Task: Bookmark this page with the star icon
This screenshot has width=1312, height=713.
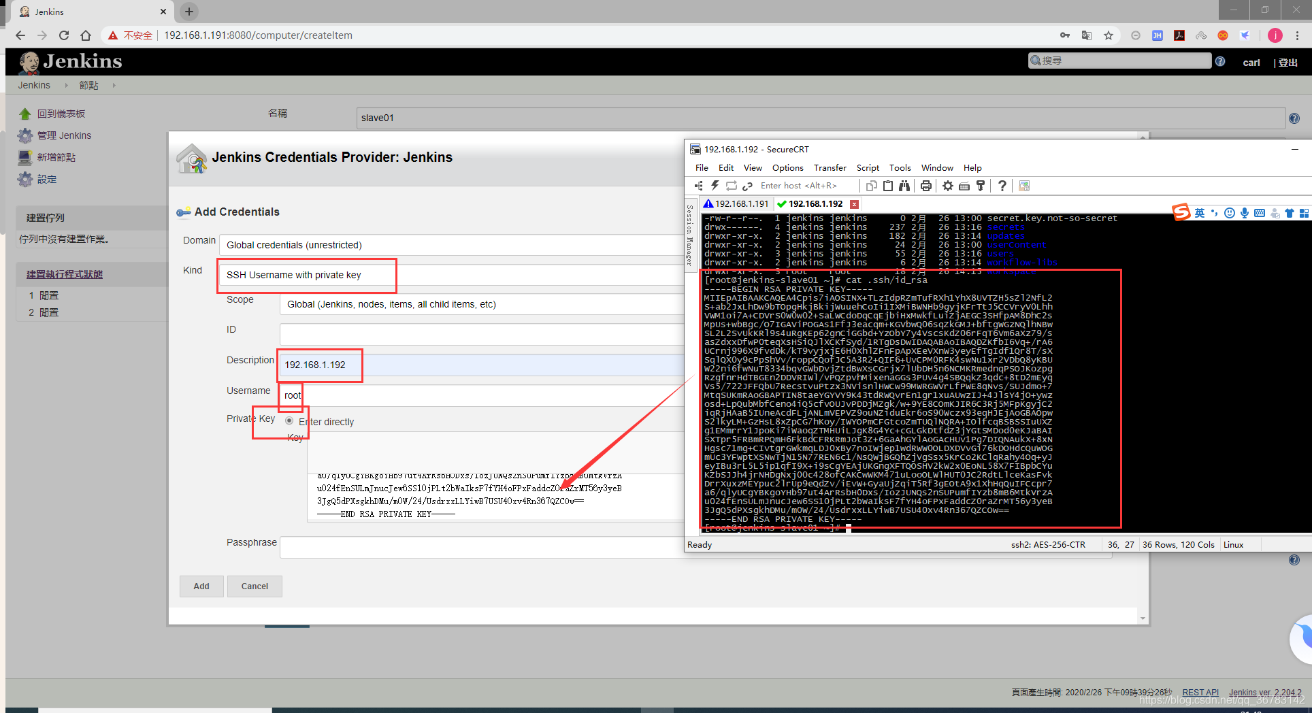Action: (x=1109, y=35)
